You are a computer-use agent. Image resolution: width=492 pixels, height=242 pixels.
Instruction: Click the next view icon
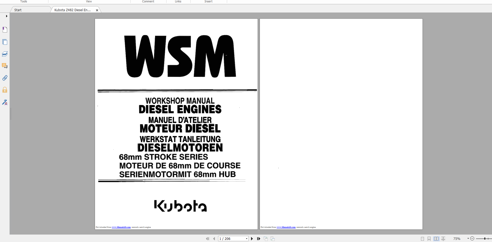(x=273, y=239)
